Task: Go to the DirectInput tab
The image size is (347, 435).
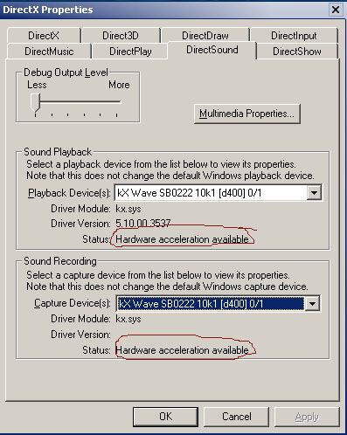Action: coord(294,36)
